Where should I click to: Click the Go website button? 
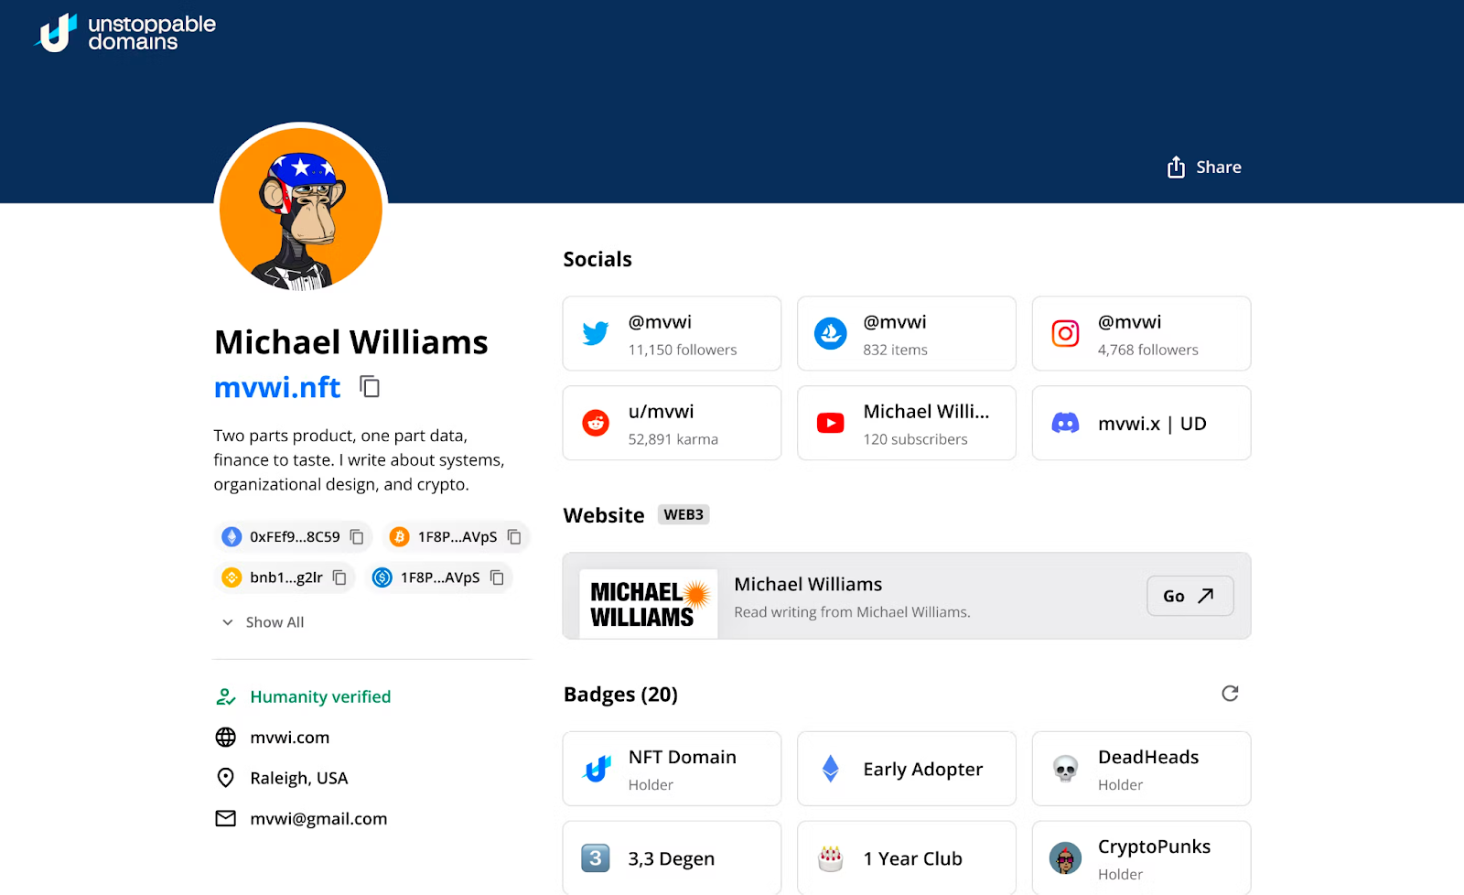click(x=1189, y=596)
